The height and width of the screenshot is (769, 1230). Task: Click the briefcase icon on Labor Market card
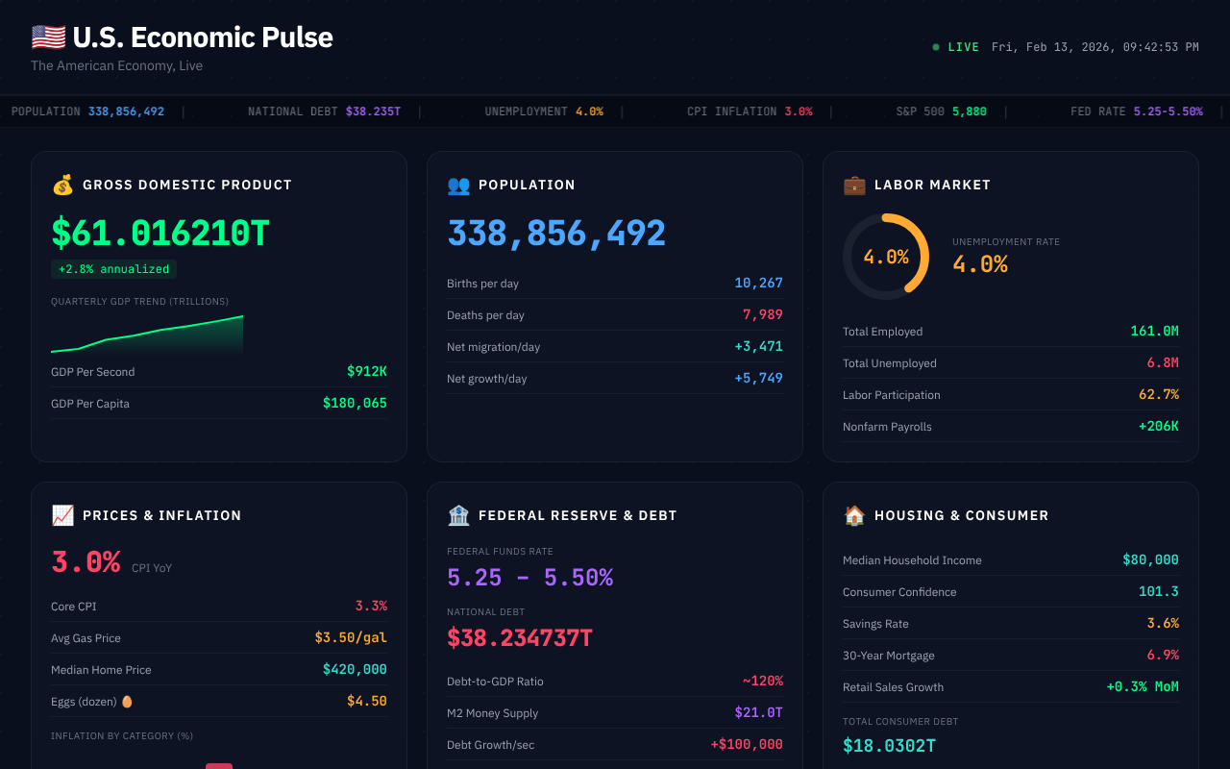pos(854,185)
